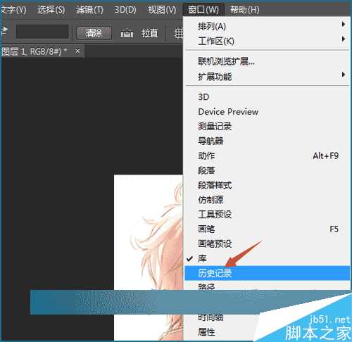Show the 仿制源 panel

tap(268, 200)
